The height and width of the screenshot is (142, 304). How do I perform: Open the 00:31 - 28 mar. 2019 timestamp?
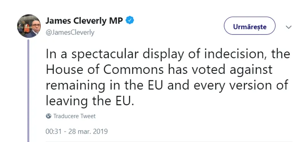click(76, 131)
